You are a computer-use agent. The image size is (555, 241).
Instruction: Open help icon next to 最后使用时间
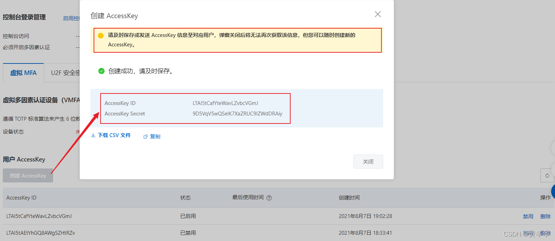pos(269,198)
